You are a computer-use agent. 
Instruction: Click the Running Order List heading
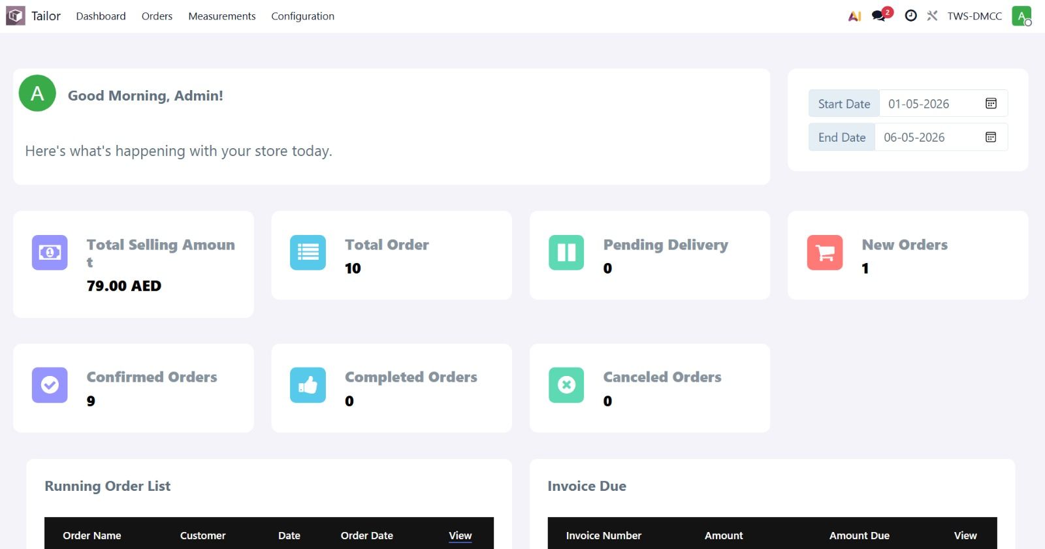107,486
